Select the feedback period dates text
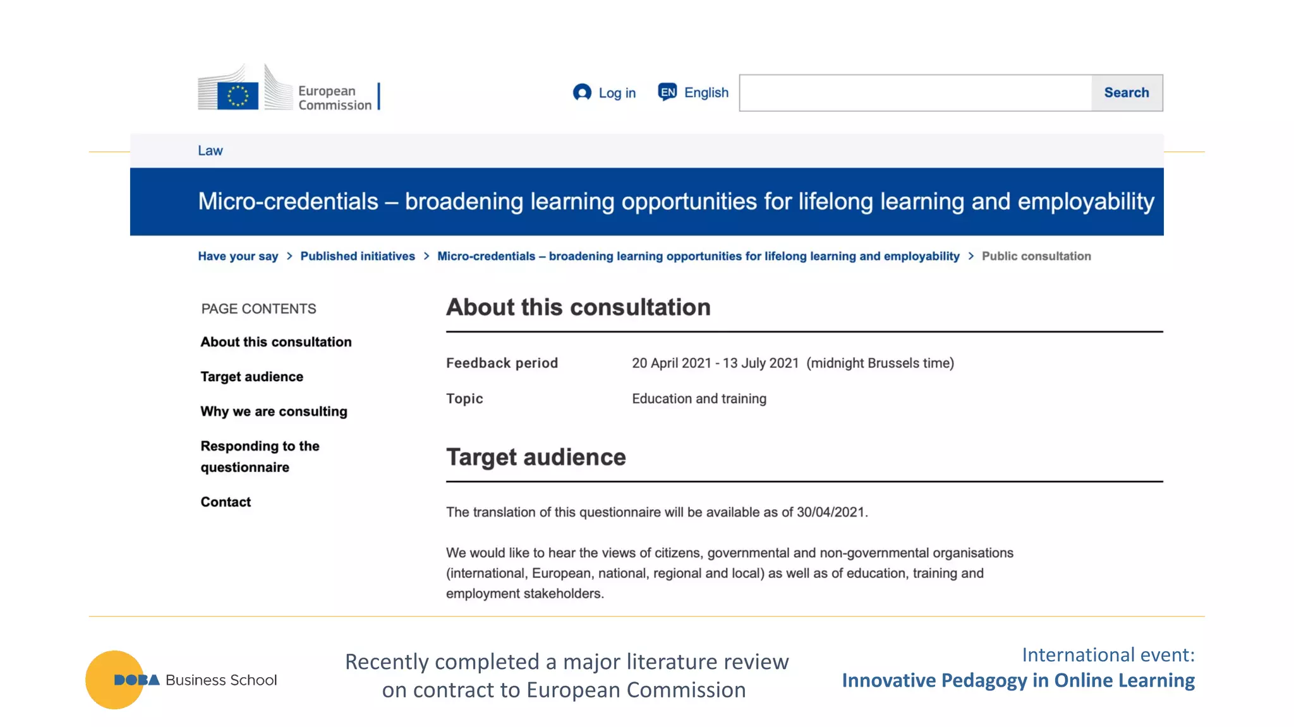Screen dimensions: 1294x727 [793, 363]
